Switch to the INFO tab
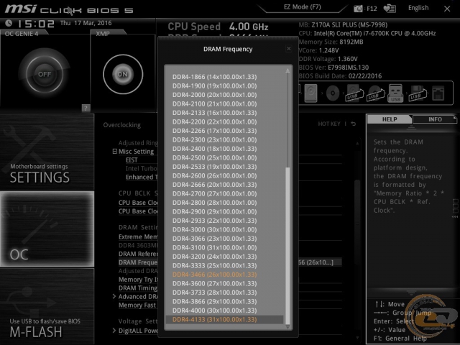 click(x=435, y=119)
